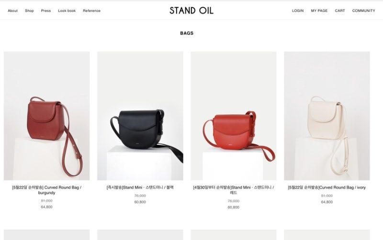Go to the Press section

[x=46, y=11]
